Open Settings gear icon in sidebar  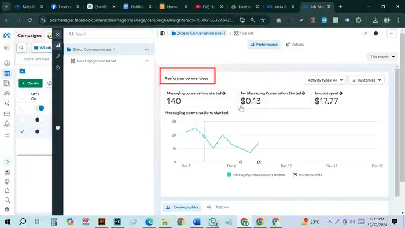(7, 182)
